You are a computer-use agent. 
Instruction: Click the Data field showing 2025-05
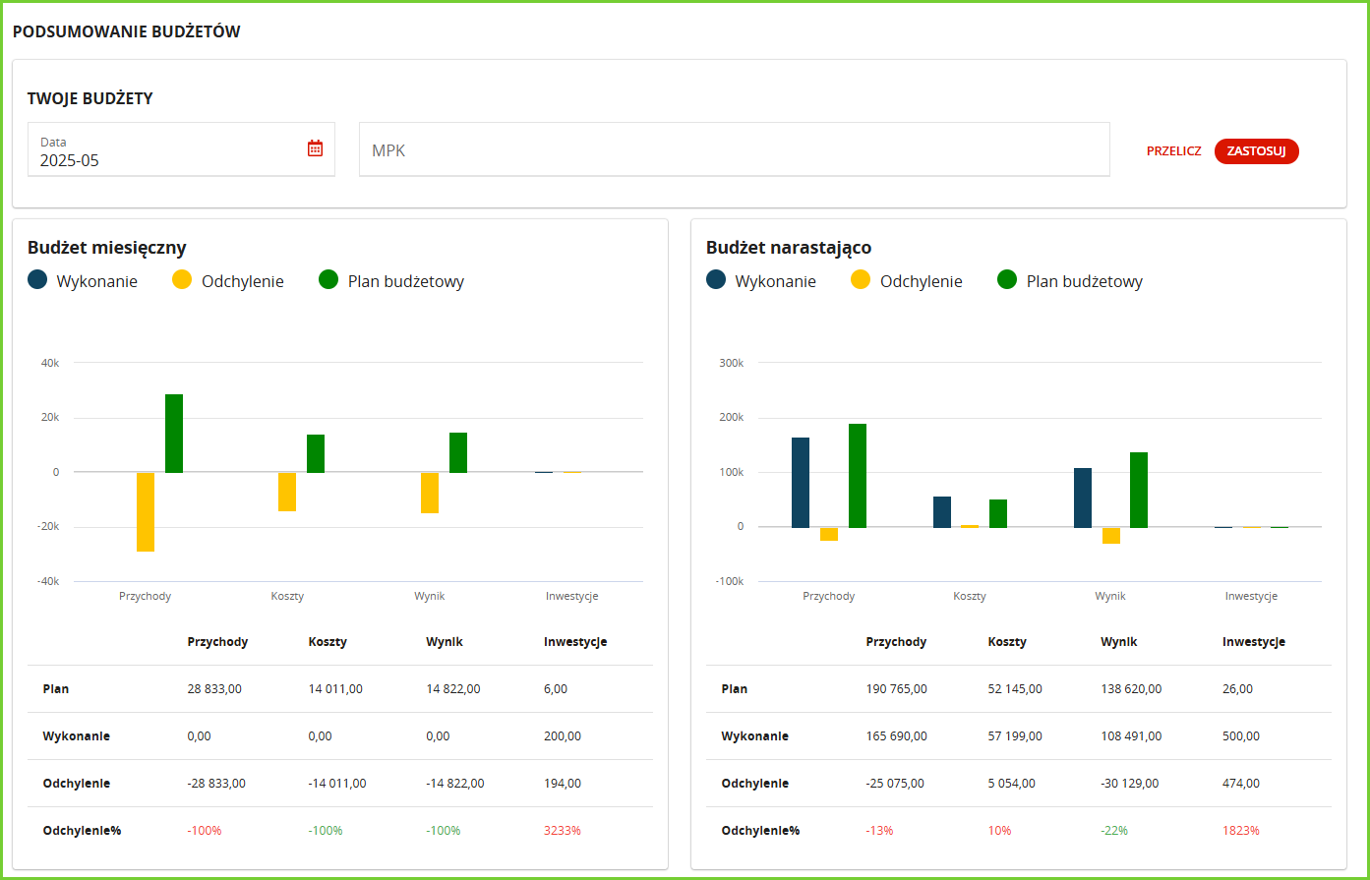(x=181, y=149)
